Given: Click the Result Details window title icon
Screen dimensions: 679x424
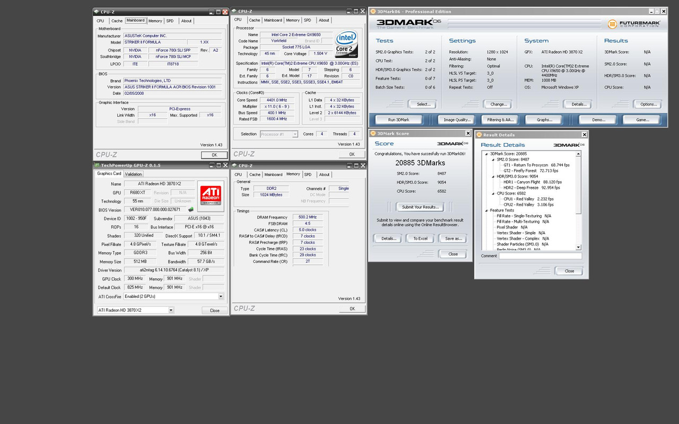Looking at the screenshot, I should coord(479,135).
